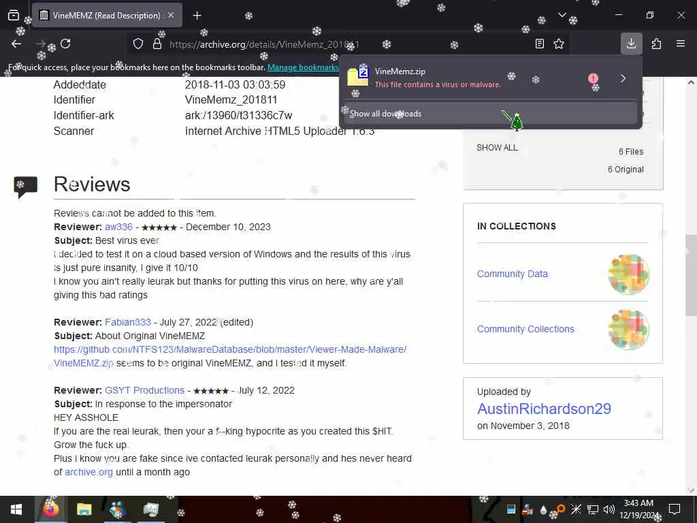Click the Subject: Best virus ever line
Image resolution: width=697 pixels, height=523 pixels.
tap(107, 240)
